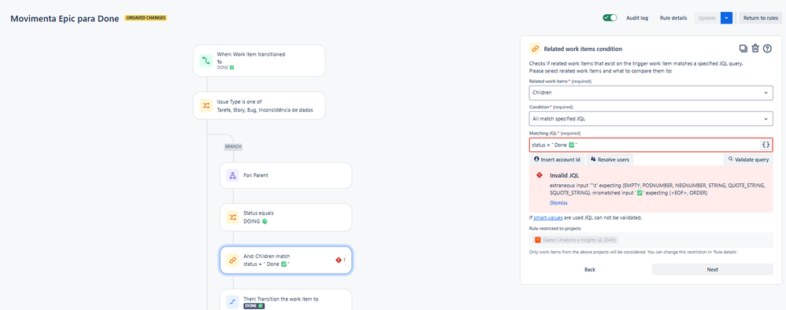Click the Next button
Screen dimensions: 786x310
click(x=712, y=269)
